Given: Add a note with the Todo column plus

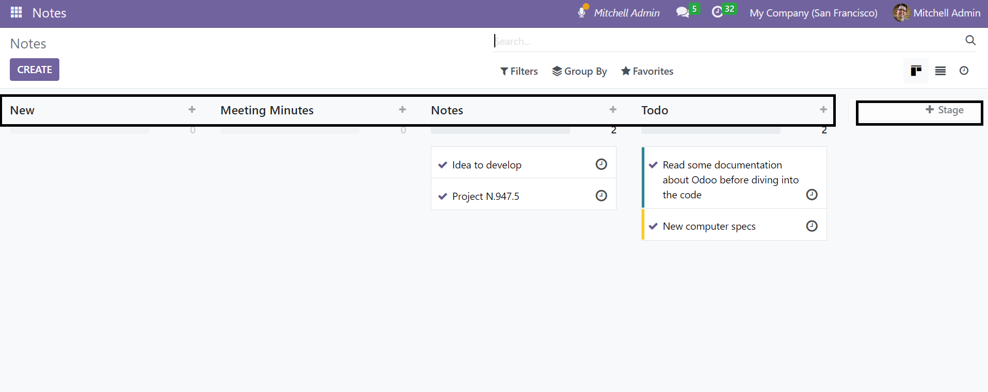Looking at the screenshot, I should point(823,110).
